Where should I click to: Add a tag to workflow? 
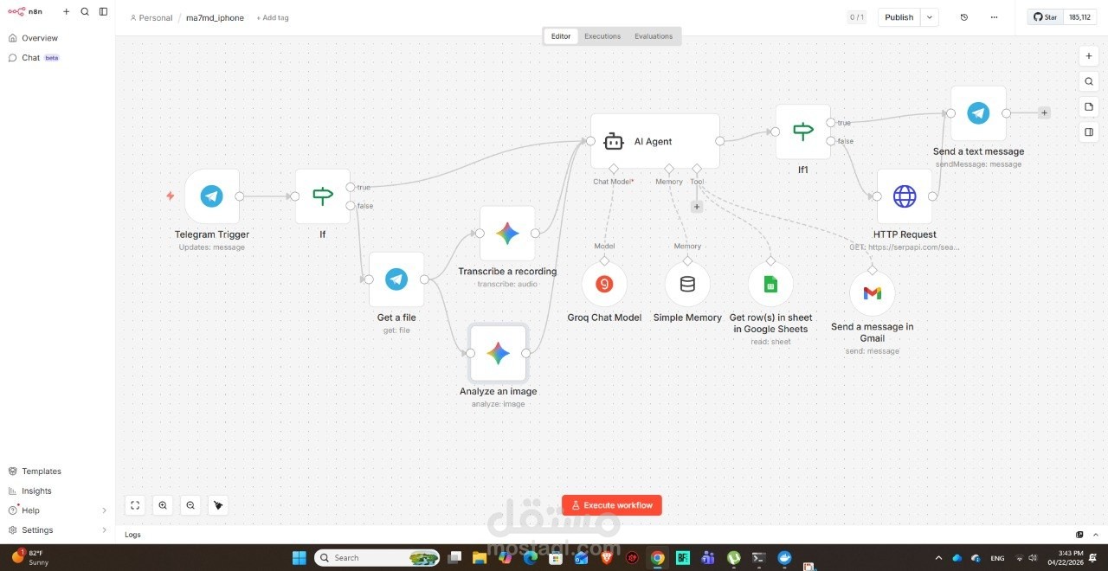(272, 17)
